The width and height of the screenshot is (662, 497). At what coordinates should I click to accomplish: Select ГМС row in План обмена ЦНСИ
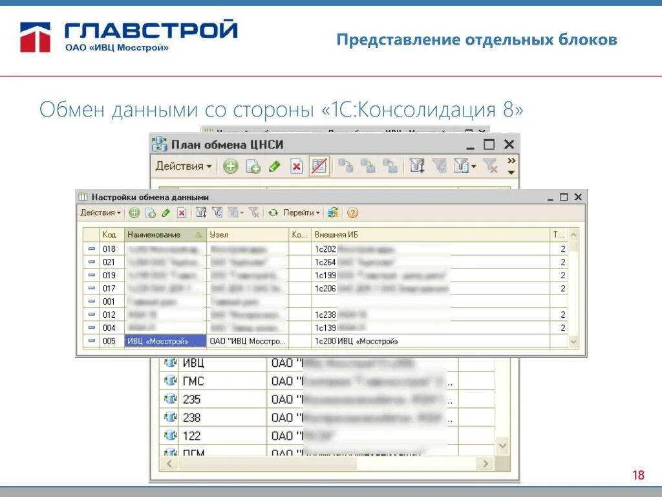tap(326, 381)
